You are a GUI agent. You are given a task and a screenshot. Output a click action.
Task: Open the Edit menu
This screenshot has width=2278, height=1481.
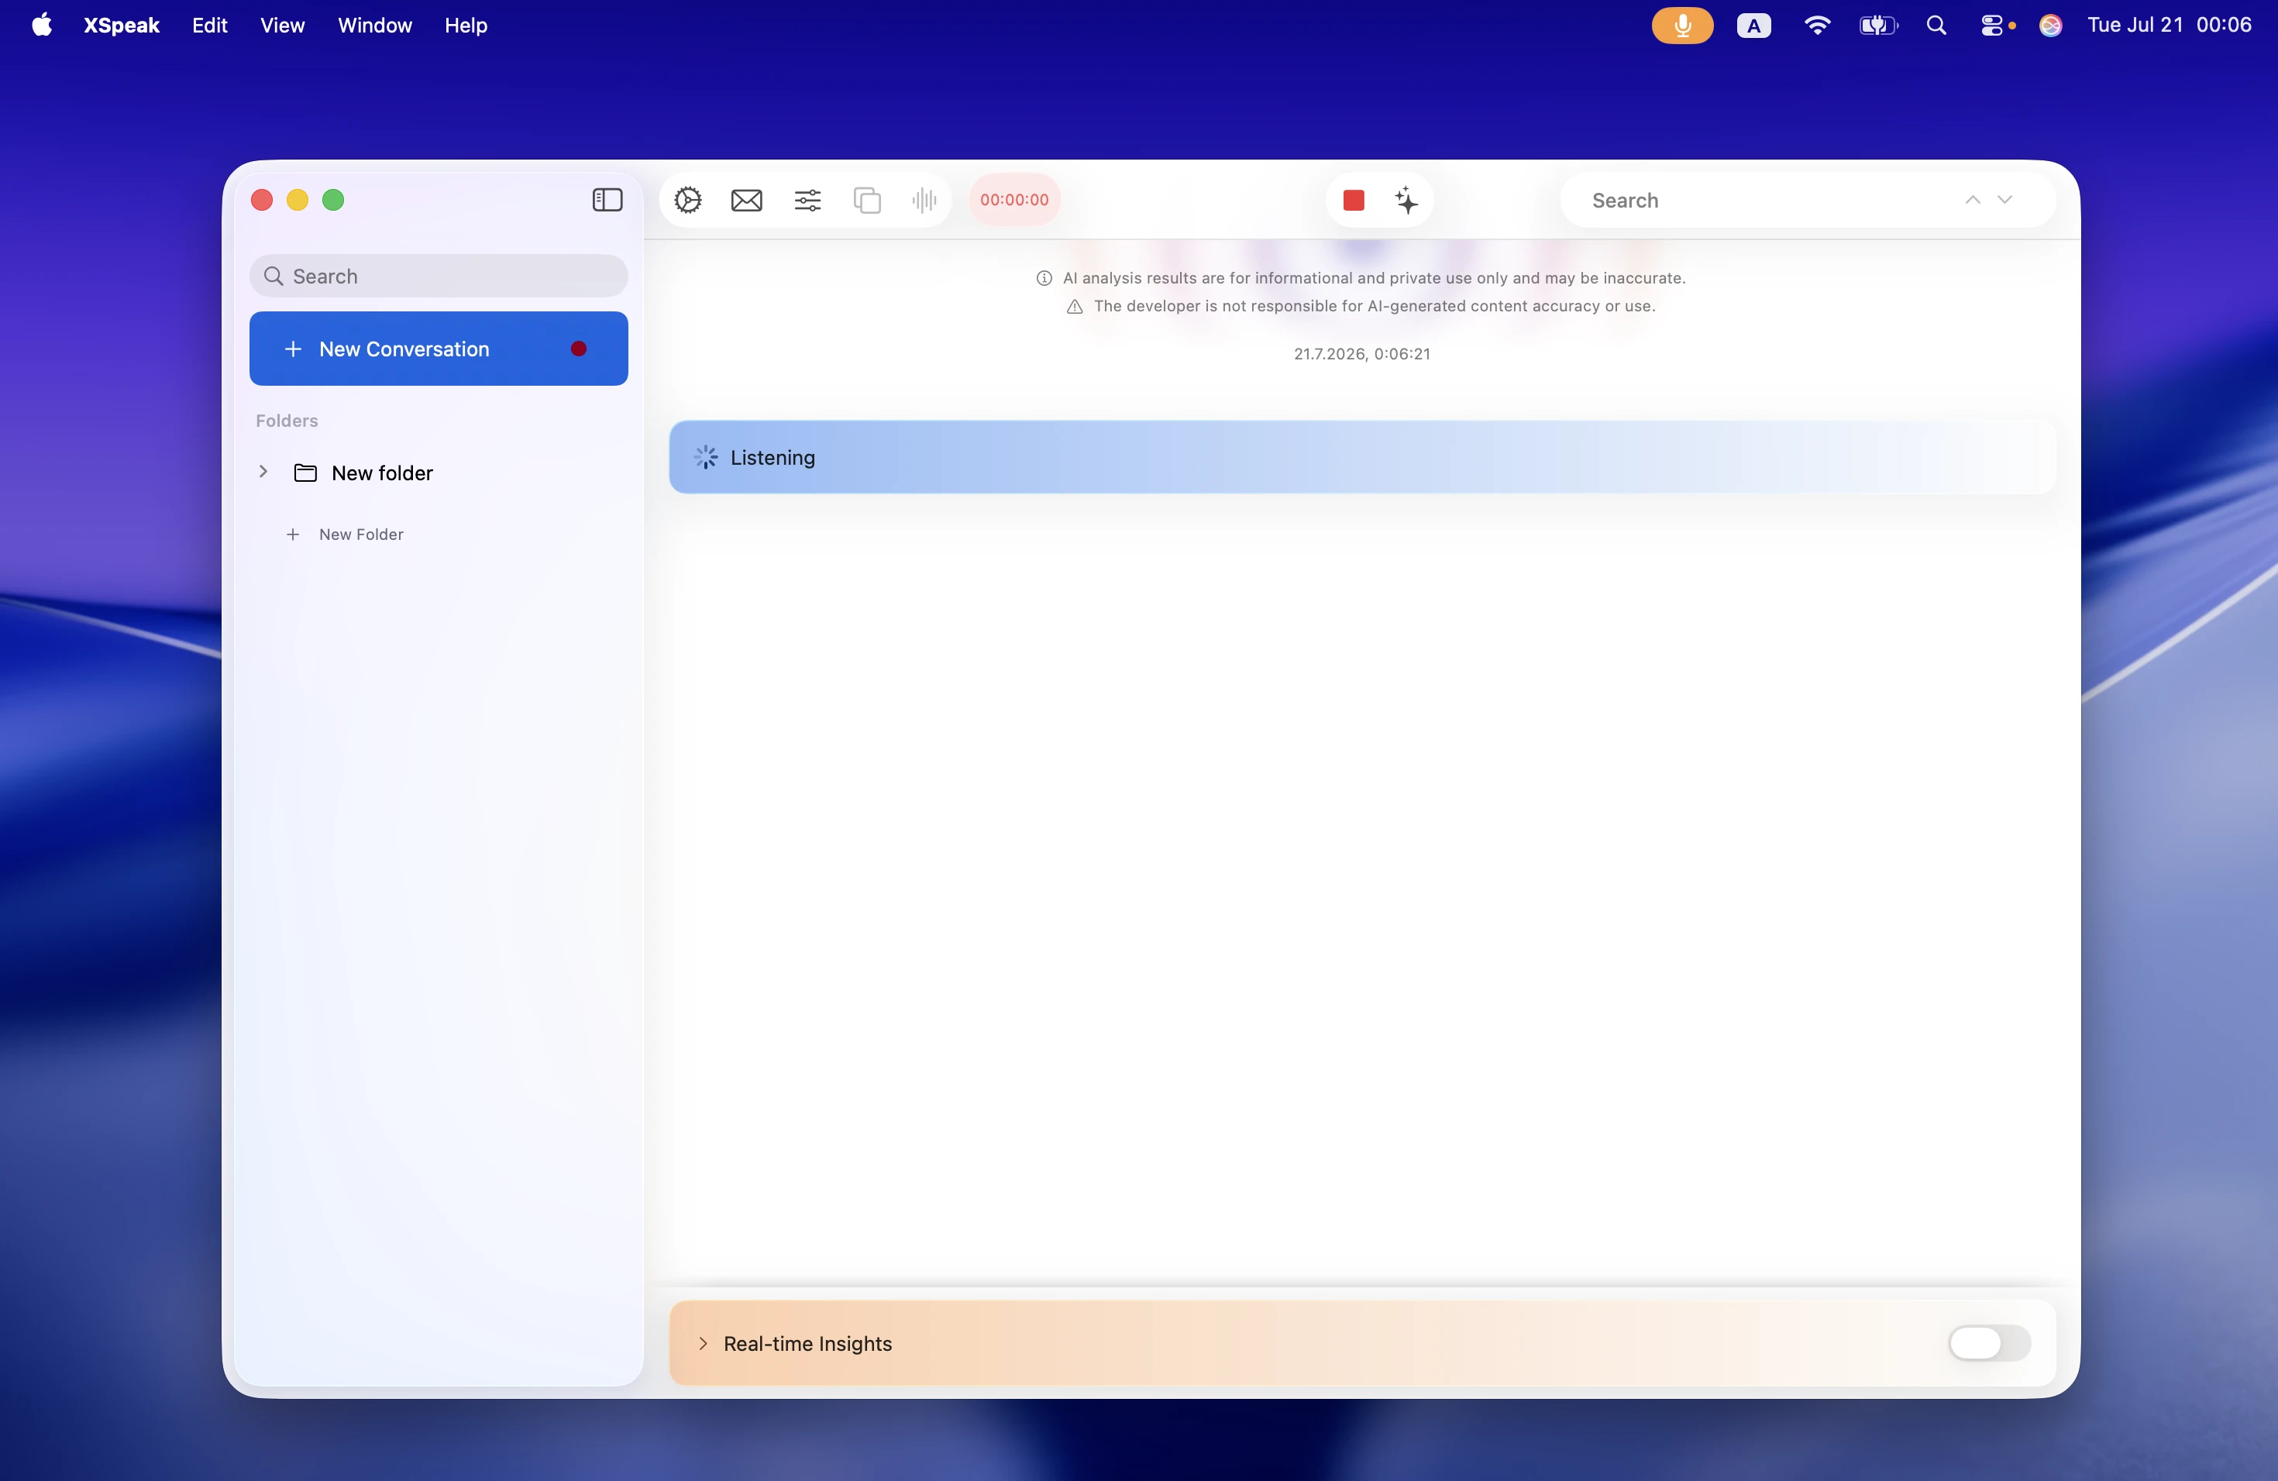click(210, 25)
